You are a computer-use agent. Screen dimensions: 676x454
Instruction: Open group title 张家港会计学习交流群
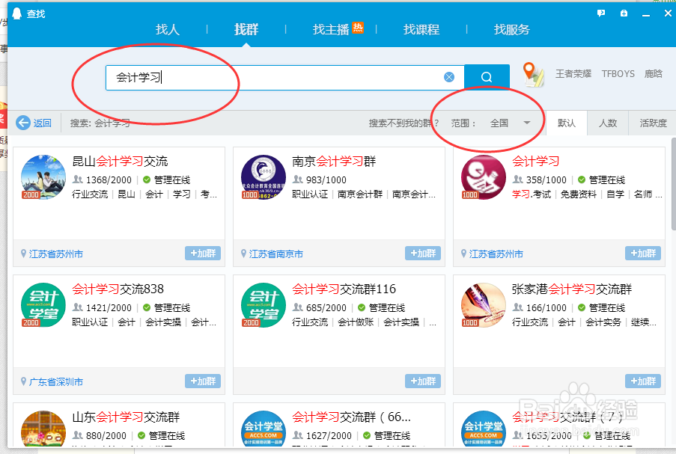pyautogui.click(x=572, y=289)
